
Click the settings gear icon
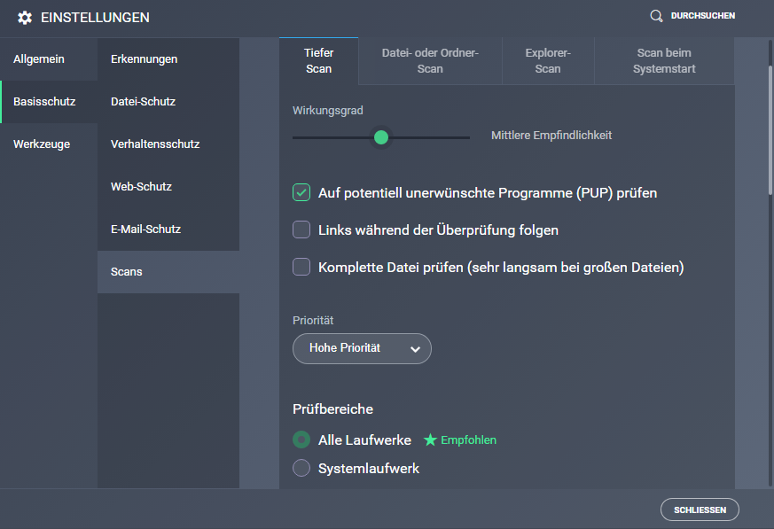point(25,18)
